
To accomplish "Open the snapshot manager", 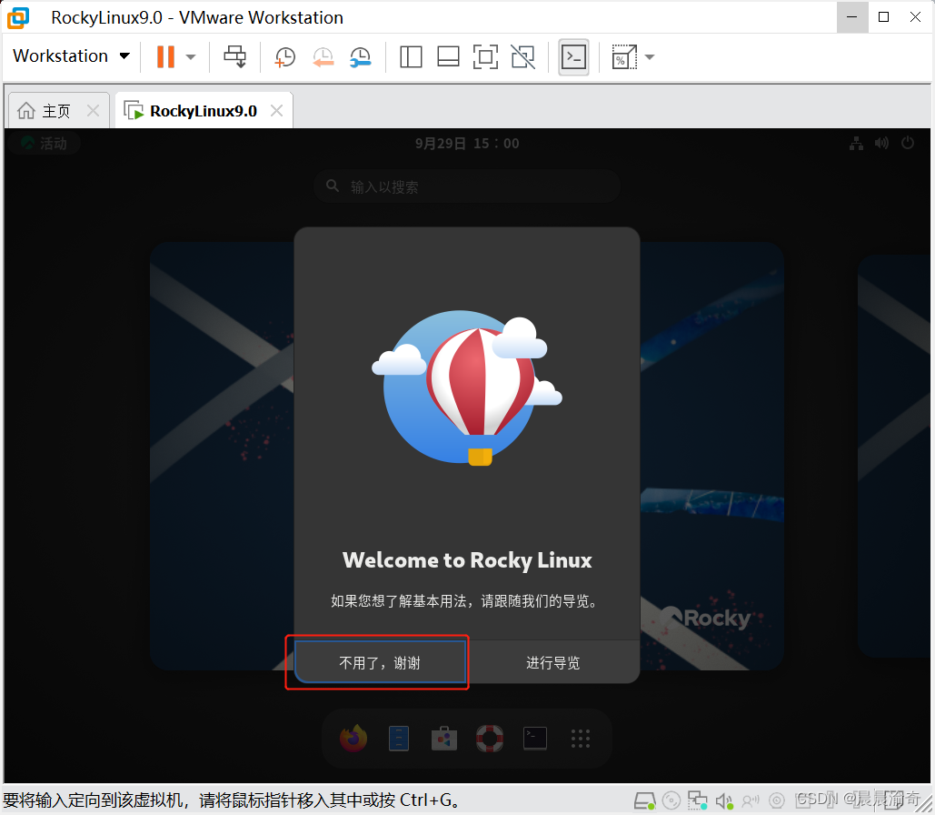I will point(361,57).
